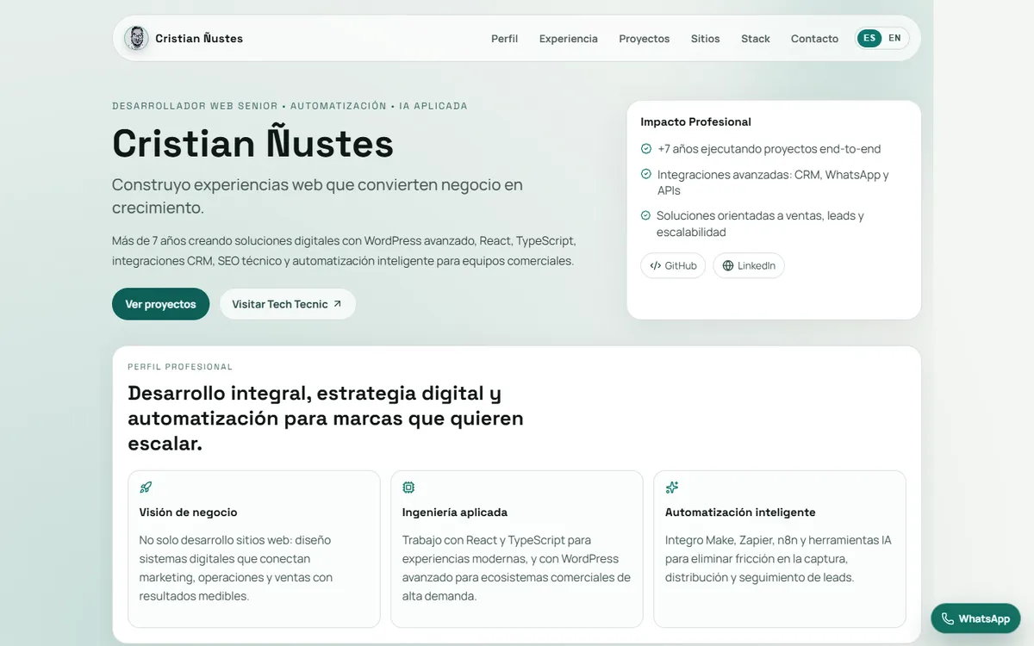This screenshot has width=1034, height=646.
Task: Navigate to Proyectos
Action: pyautogui.click(x=645, y=39)
